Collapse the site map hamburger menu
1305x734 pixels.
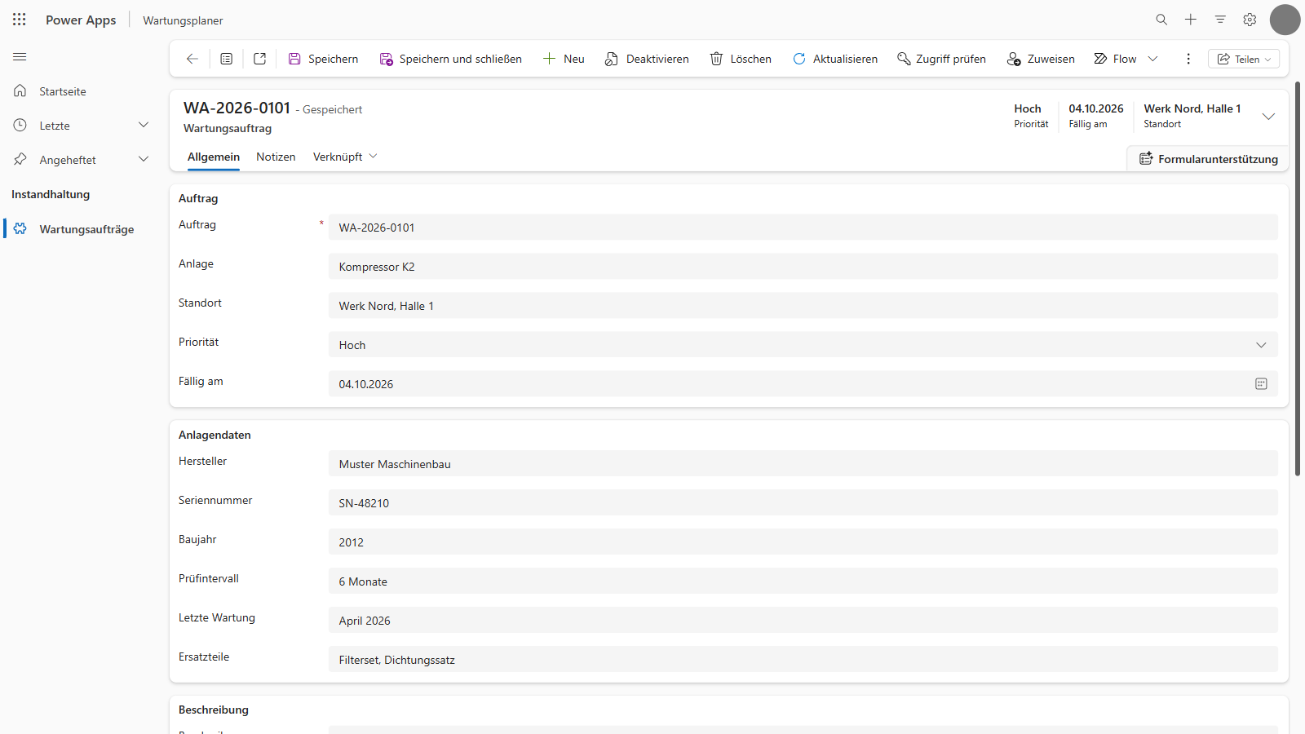(x=20, y=57)
